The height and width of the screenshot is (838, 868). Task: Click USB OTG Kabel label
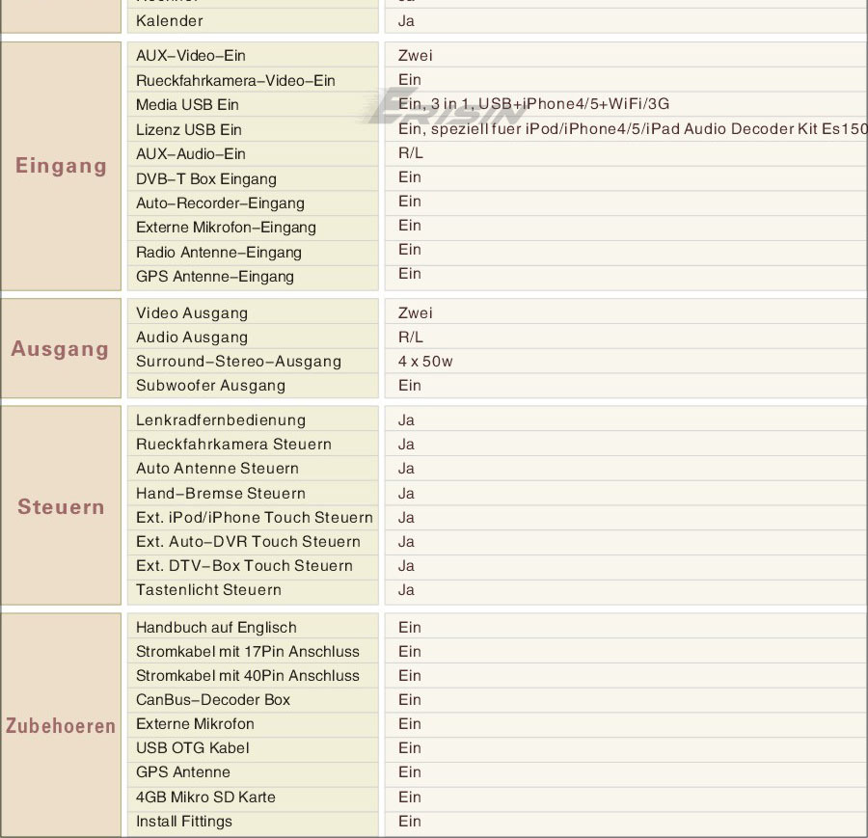pos(192,748)
